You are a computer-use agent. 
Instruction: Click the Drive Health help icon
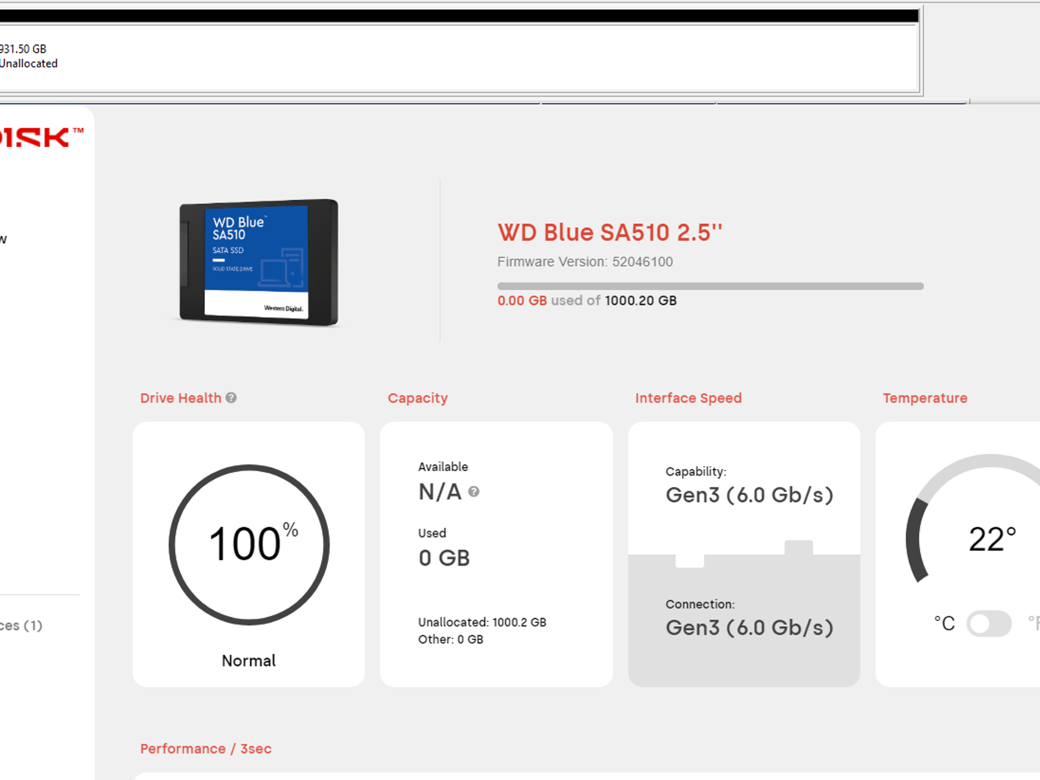click(x=231, y=398)
